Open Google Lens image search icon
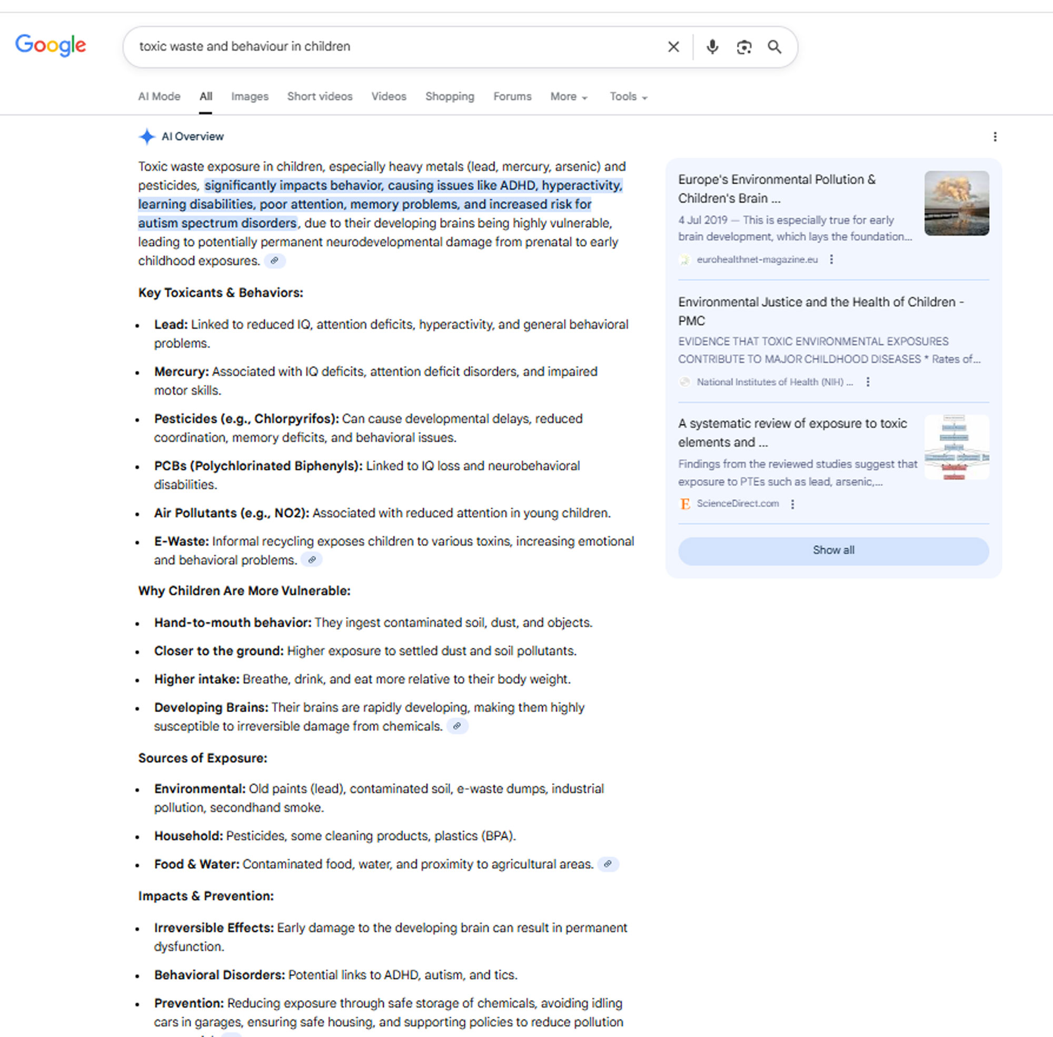 pos(744,47)
